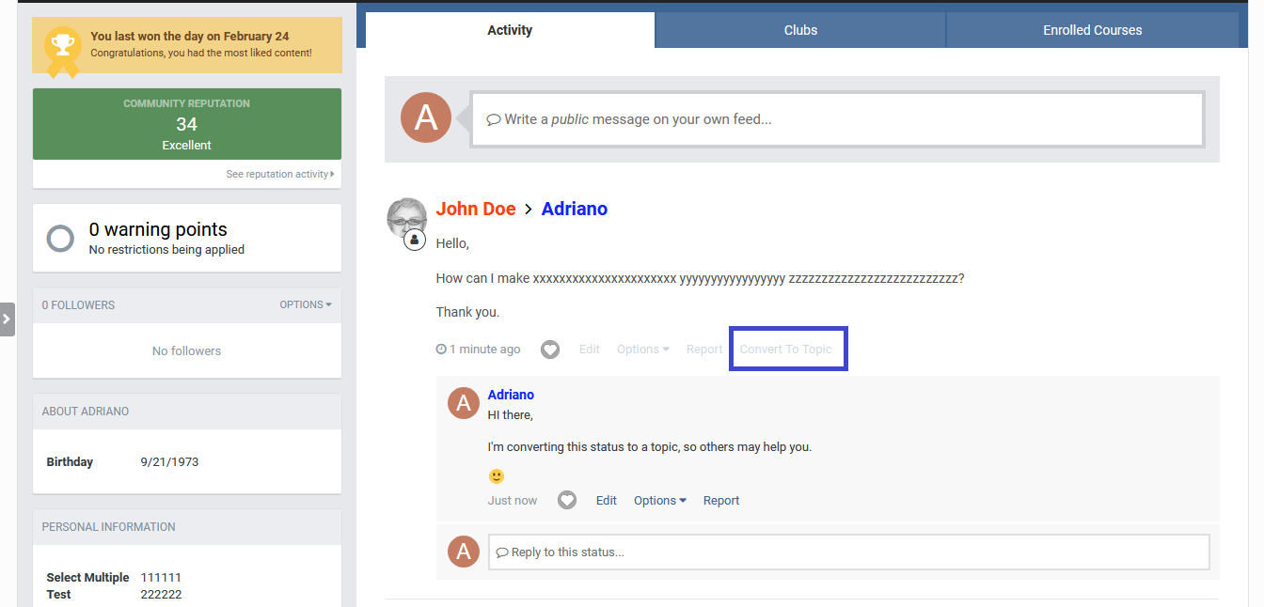Viewport: 1264px width, 607px height.
Task: Click Adriano's avatar beside the reply
Action: tap(462, 403)
